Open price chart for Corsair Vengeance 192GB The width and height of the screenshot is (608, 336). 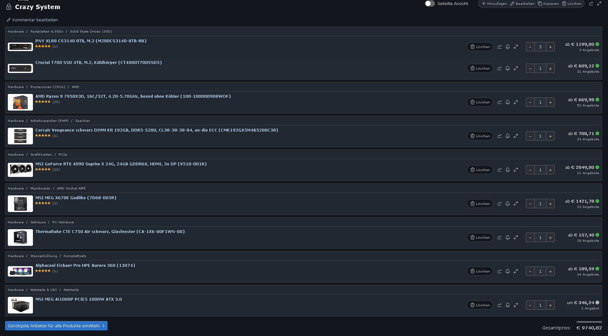tap(500, 136)
